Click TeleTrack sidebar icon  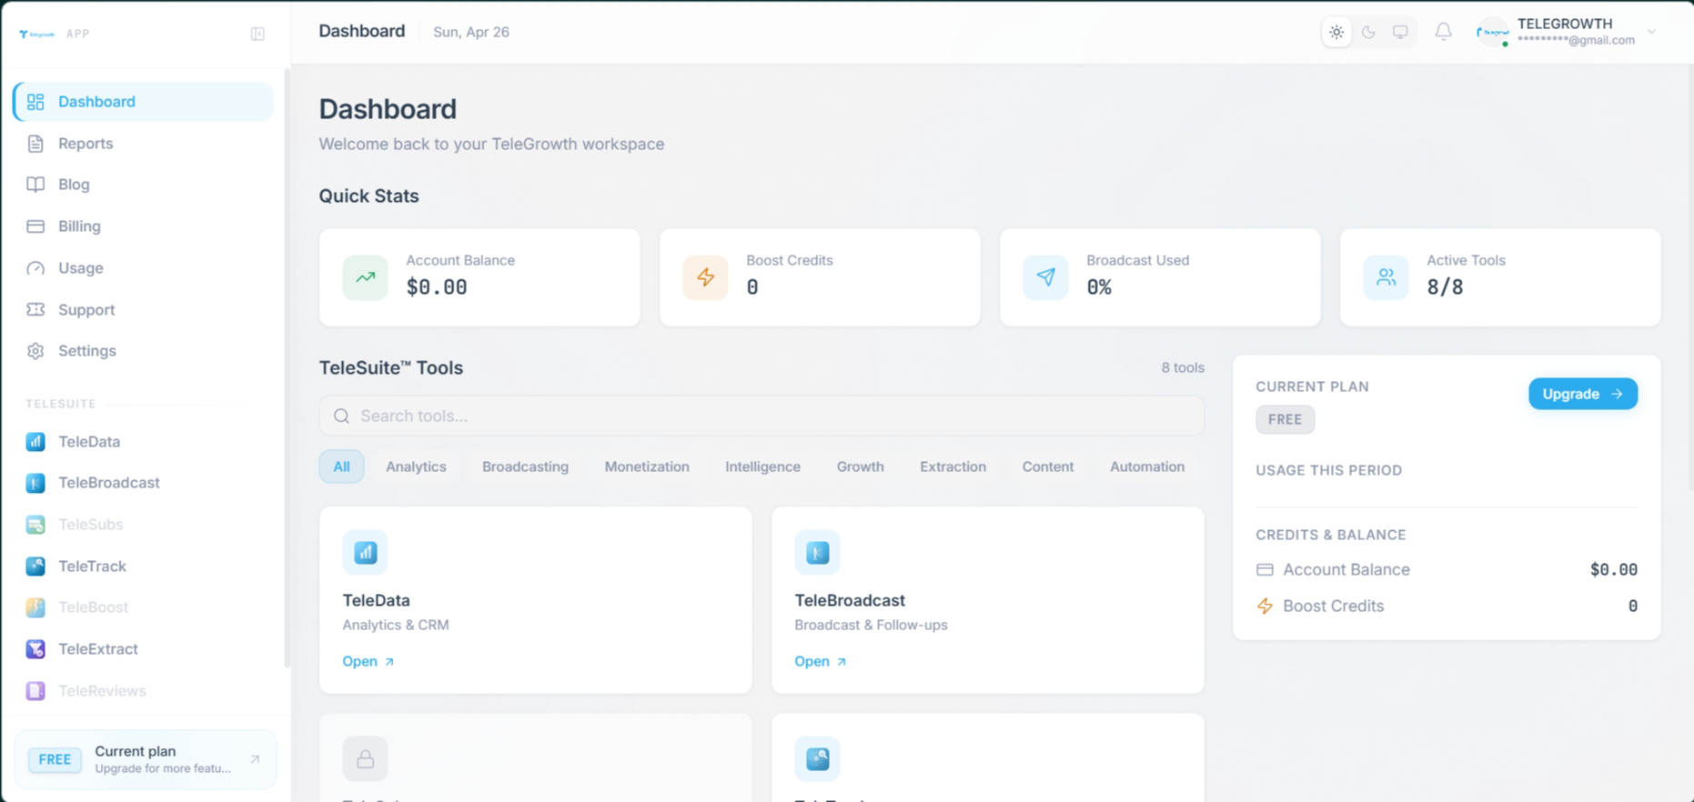[x=35, y=566]
